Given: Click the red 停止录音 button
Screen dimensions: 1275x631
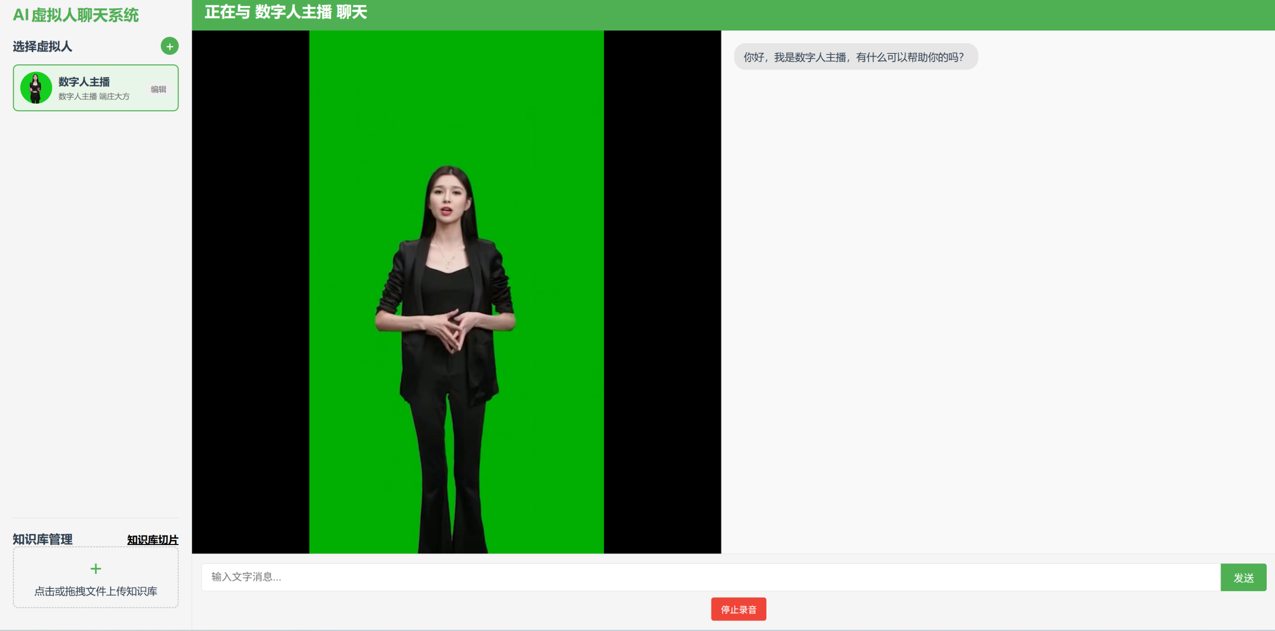Looking at the screenshot, I should [x=738, y=609].
